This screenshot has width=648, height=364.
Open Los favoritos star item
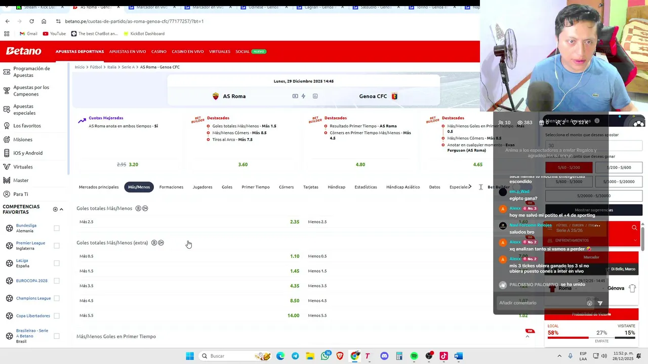pyautogui.click(x=27, y=125)
